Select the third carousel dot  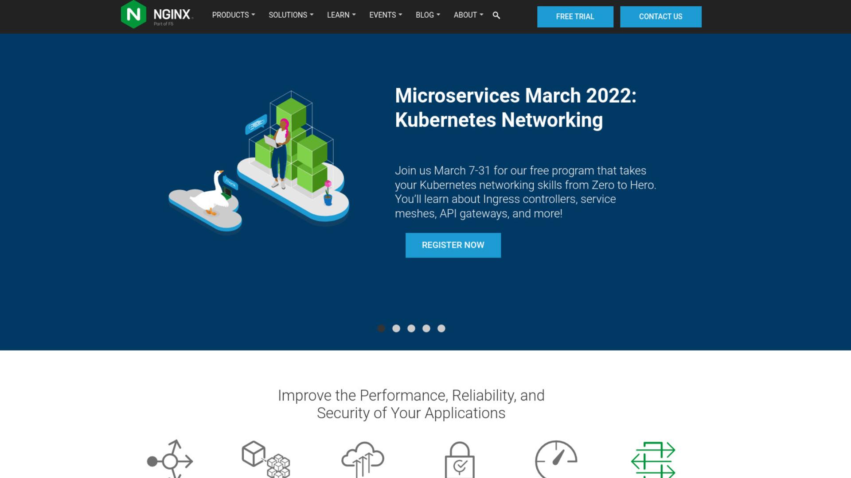411,328
